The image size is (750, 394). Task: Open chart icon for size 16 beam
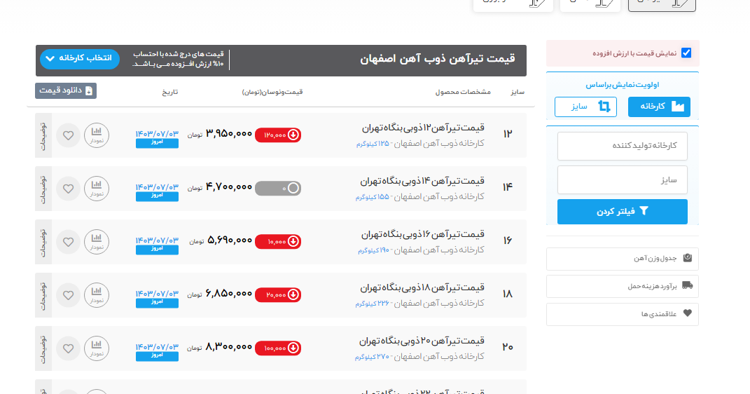pos(97,242)
